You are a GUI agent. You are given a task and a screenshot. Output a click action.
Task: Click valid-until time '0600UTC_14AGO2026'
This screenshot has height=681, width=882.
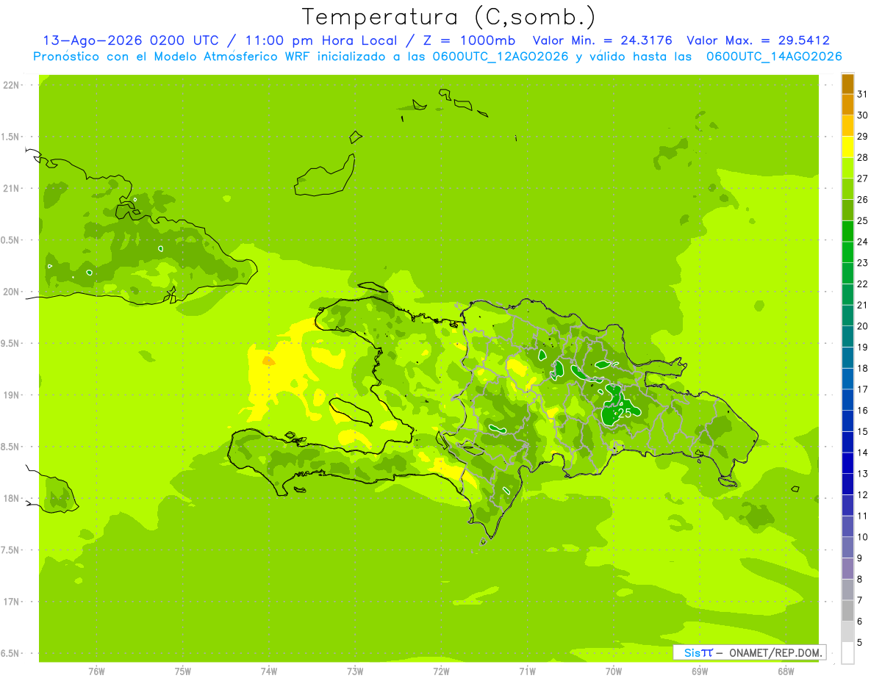[774, 57]
